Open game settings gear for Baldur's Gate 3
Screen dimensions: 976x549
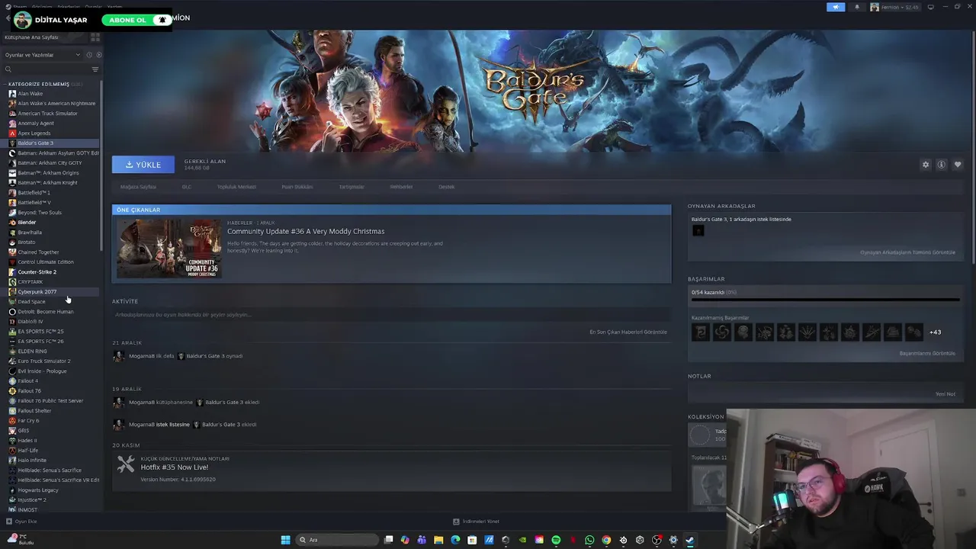(x=926, y=165)
